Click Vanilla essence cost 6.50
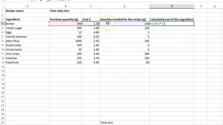223x125 pixels. (x=91, y=36)
